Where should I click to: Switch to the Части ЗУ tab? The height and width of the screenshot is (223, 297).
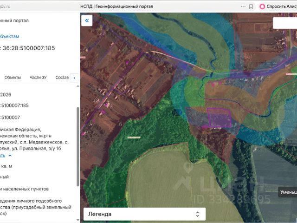(x=38, y=78)
